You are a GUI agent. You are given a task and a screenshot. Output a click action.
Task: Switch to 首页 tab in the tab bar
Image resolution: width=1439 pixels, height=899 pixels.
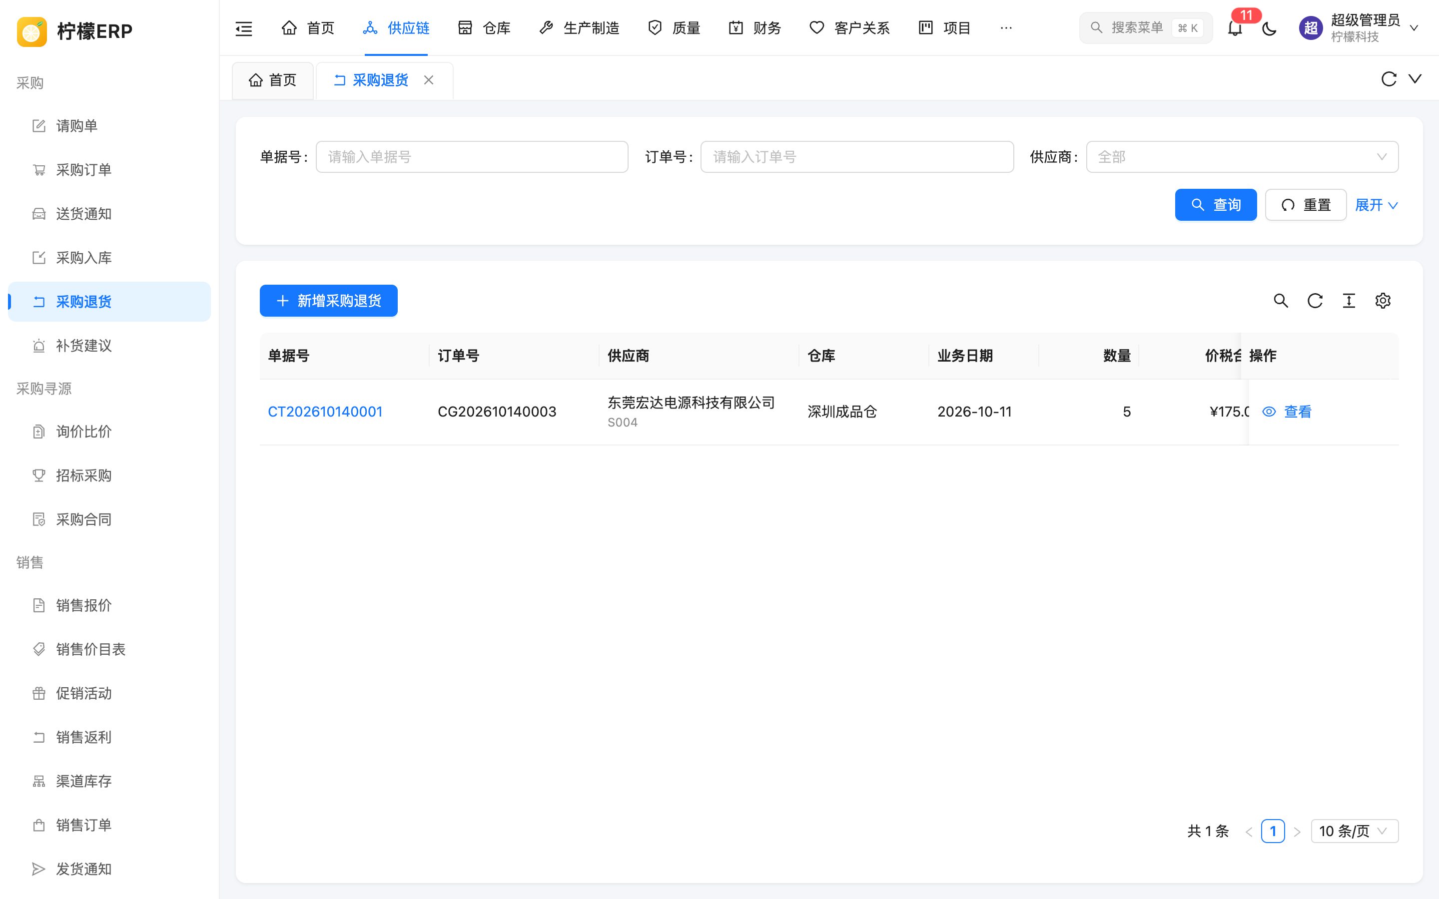point(272,80)
